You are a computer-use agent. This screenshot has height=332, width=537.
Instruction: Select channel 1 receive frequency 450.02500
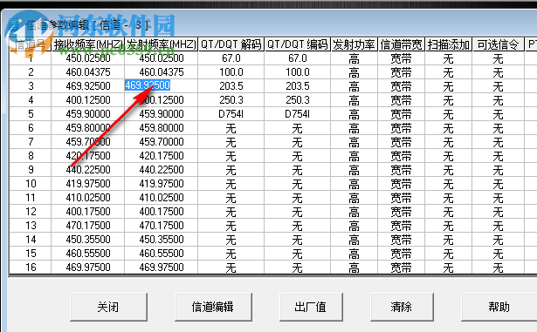(88, 58)
